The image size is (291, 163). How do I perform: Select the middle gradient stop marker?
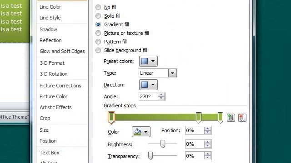(x=199, y=118)
